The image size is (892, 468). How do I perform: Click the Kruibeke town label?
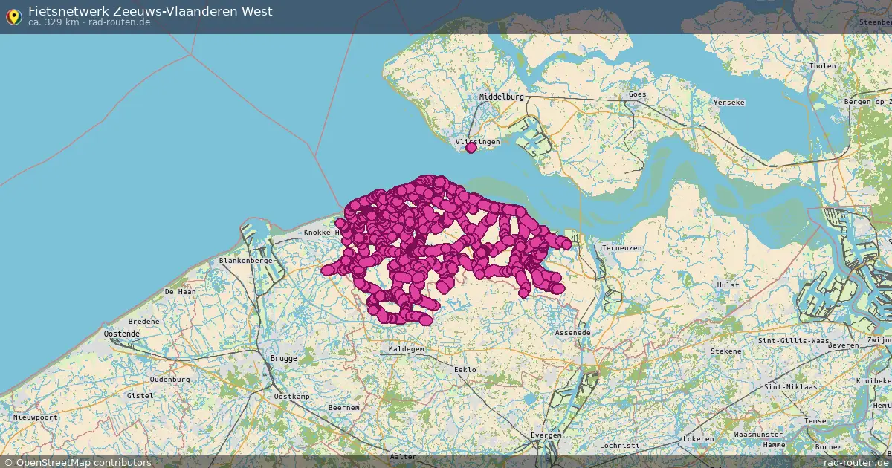click(x=872, y=381)
